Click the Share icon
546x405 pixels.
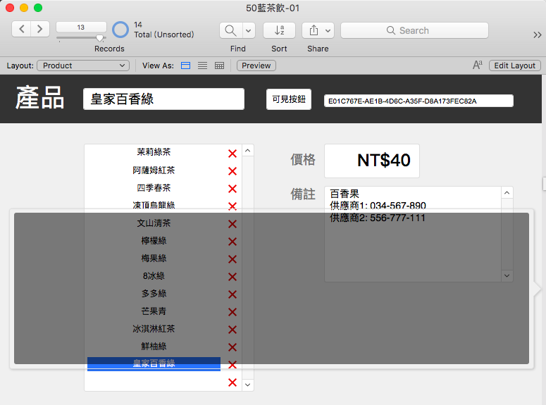(314, 30)
